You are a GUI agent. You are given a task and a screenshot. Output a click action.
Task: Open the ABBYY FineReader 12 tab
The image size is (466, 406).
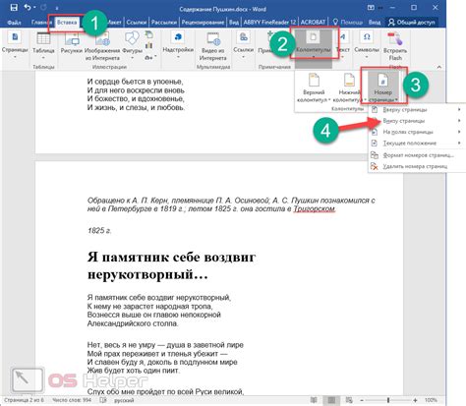coord(269,23)
